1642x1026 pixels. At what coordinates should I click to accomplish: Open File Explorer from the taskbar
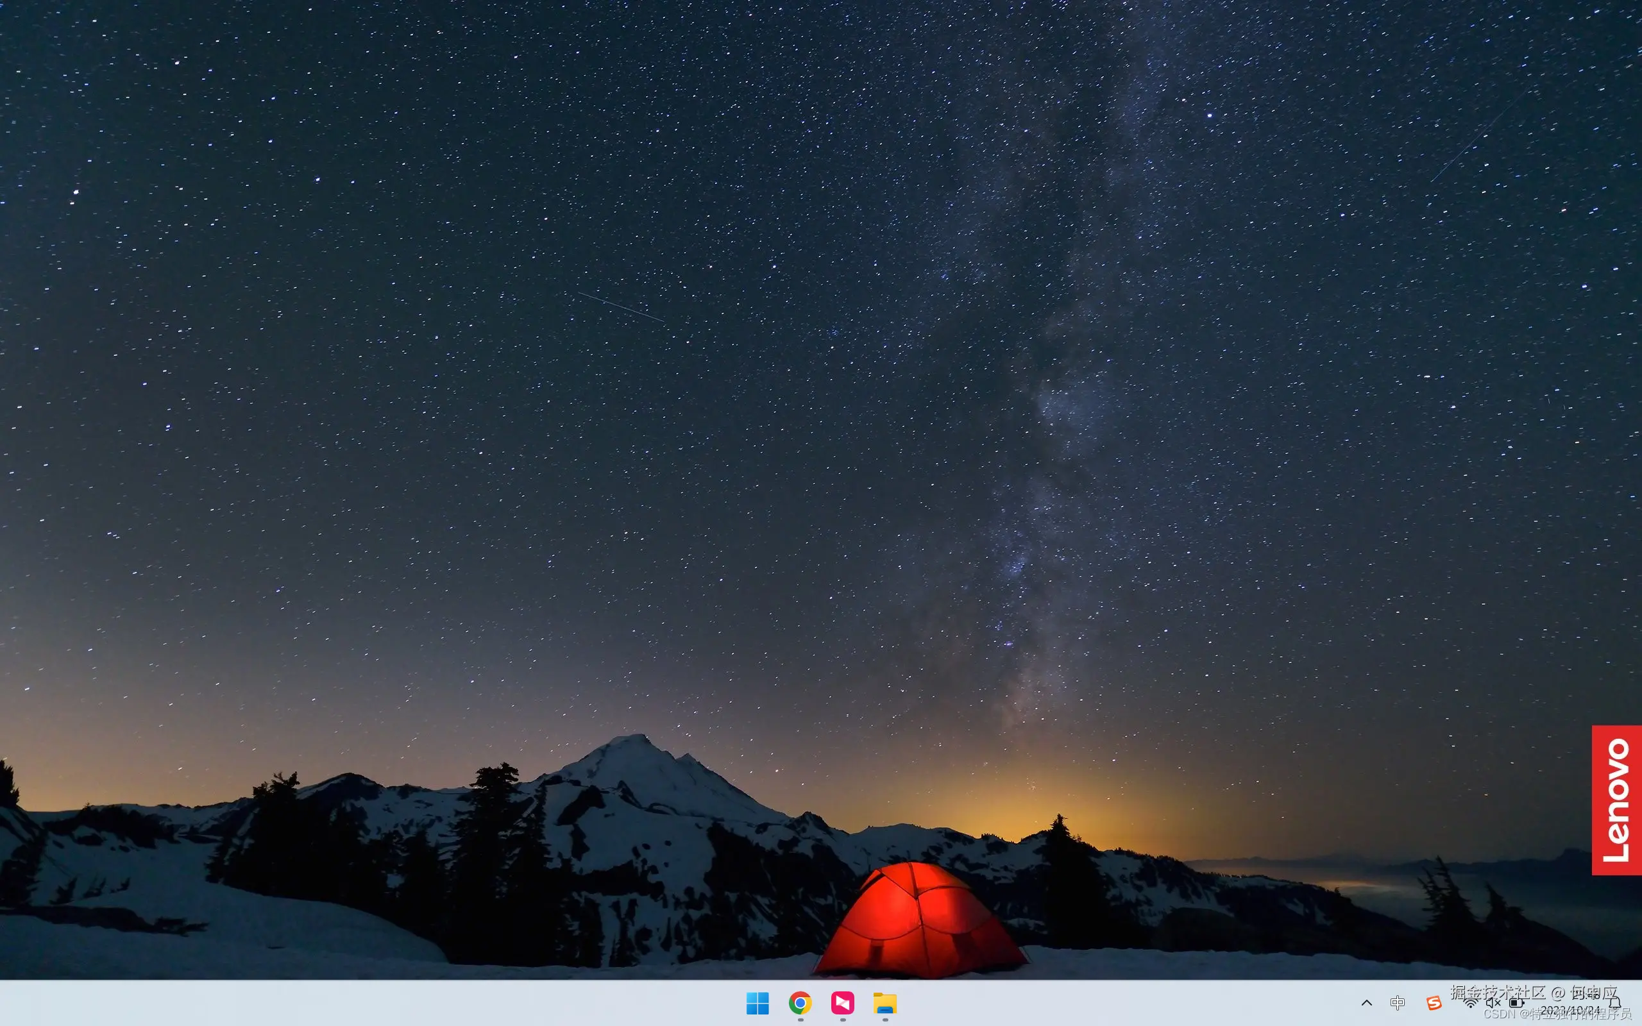coord(884,1003)
